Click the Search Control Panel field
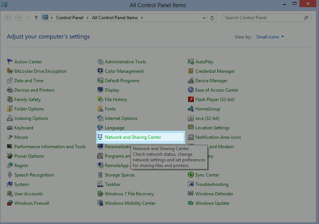This screenshot has height=224, width=319. 263,18
